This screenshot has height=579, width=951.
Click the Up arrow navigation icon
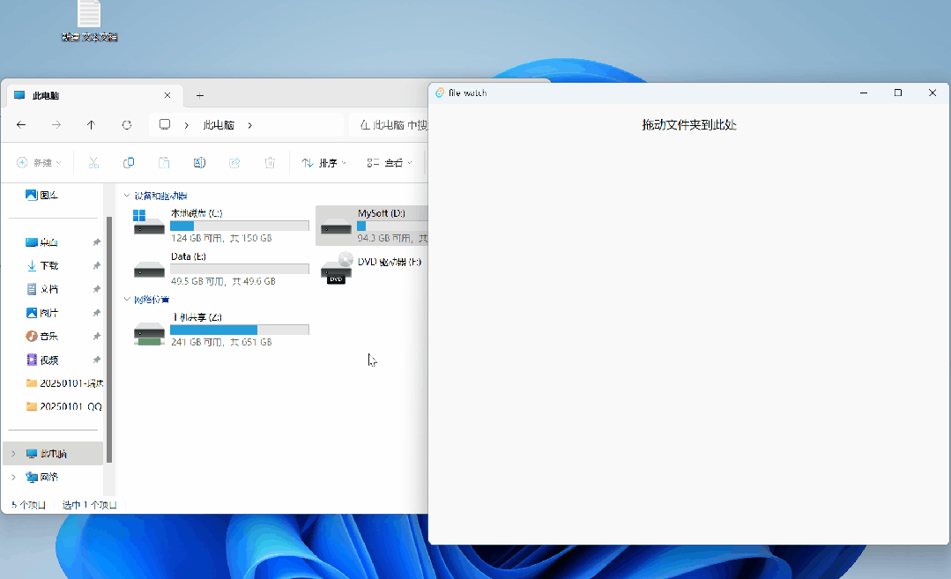coord(91,124)
